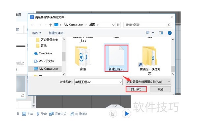This screenshot has height=131, width=197.
Task: Open the file type filter dropdown
Action: (x=148, y=82)
